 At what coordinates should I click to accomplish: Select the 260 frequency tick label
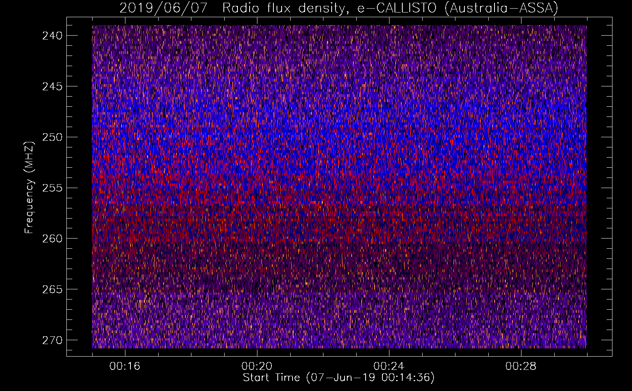(x=52, y=239)
